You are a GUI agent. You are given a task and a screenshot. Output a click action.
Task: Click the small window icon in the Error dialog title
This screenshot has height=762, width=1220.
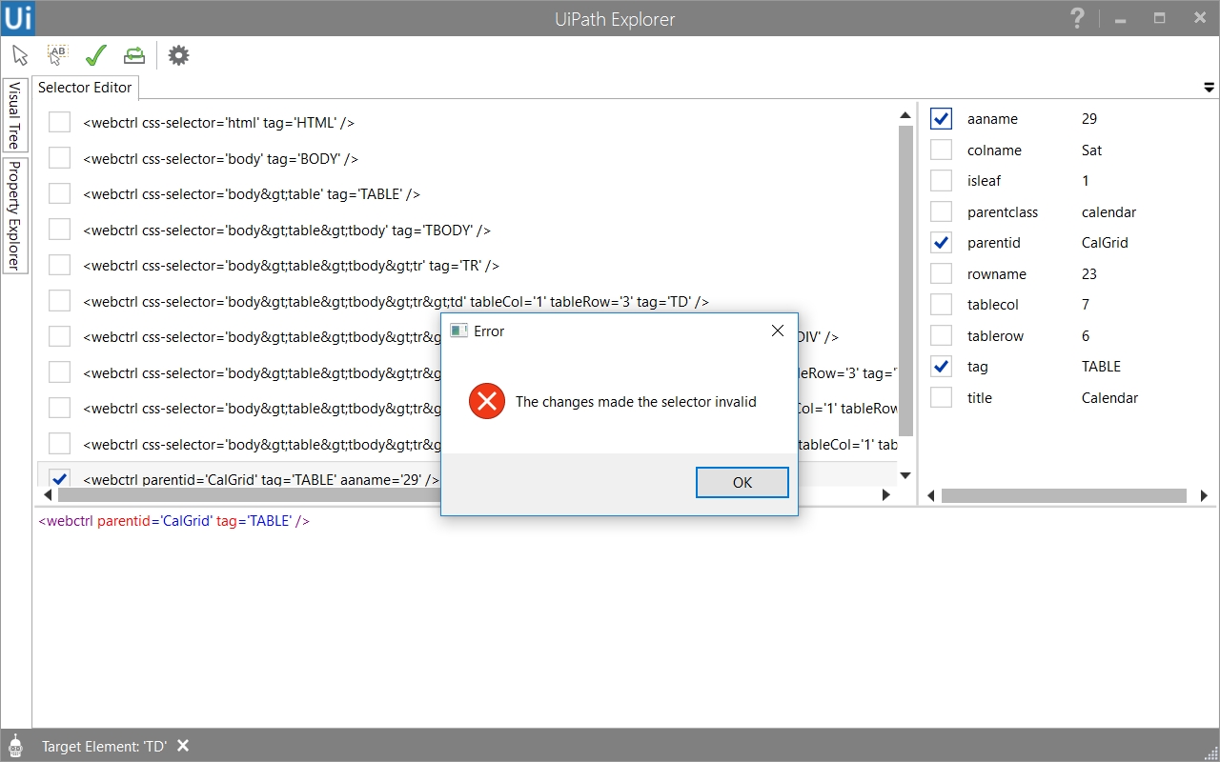point(458,331)
